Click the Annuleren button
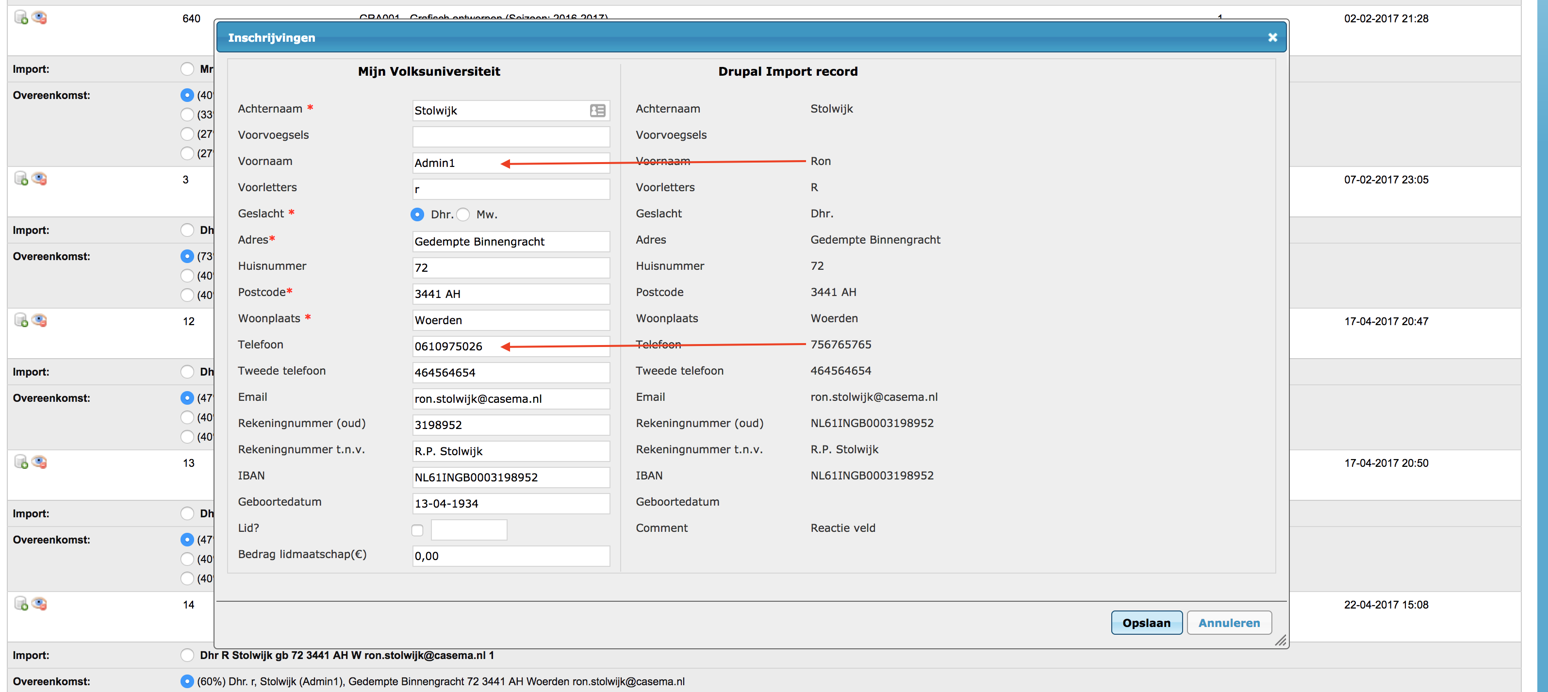The width and height of the screenshot is (1548, 692). [1229, 623]
